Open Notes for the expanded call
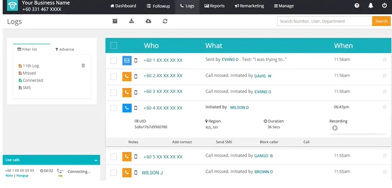 click(133, 142)
